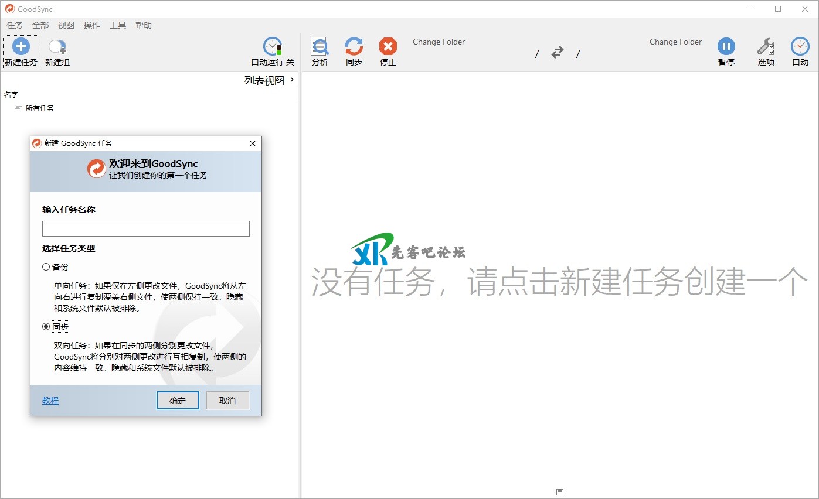
Task: Click the sync direction arrows icon
Action: click(557, 53)
